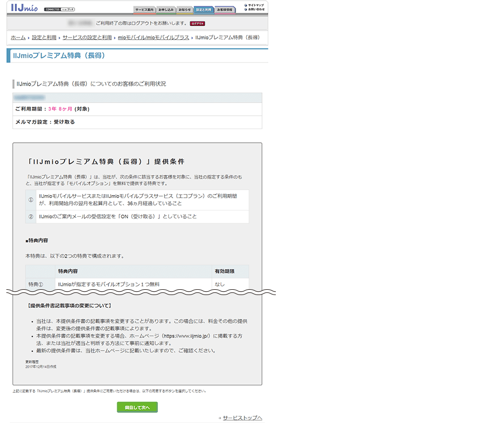The height and width of the screenshot is (423, 487).
Task: Go to ホーム in breadcrumb
Action: click(19, 38)
